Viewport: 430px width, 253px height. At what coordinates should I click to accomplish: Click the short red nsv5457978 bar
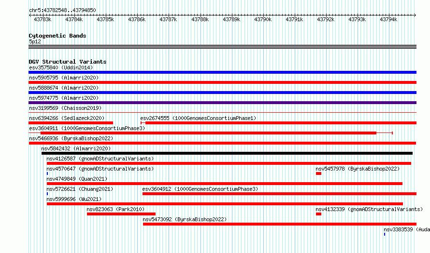tap(319, 173)
